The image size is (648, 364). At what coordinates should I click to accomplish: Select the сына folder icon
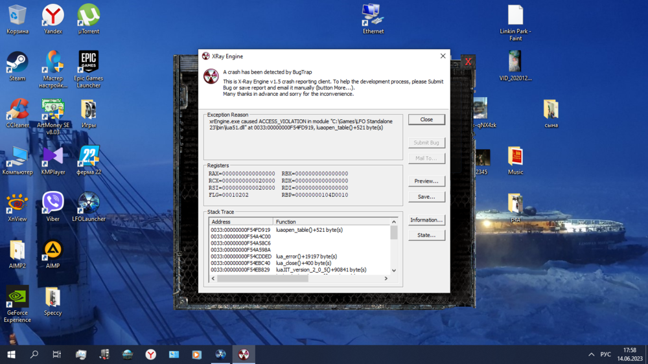pos(551,113)
